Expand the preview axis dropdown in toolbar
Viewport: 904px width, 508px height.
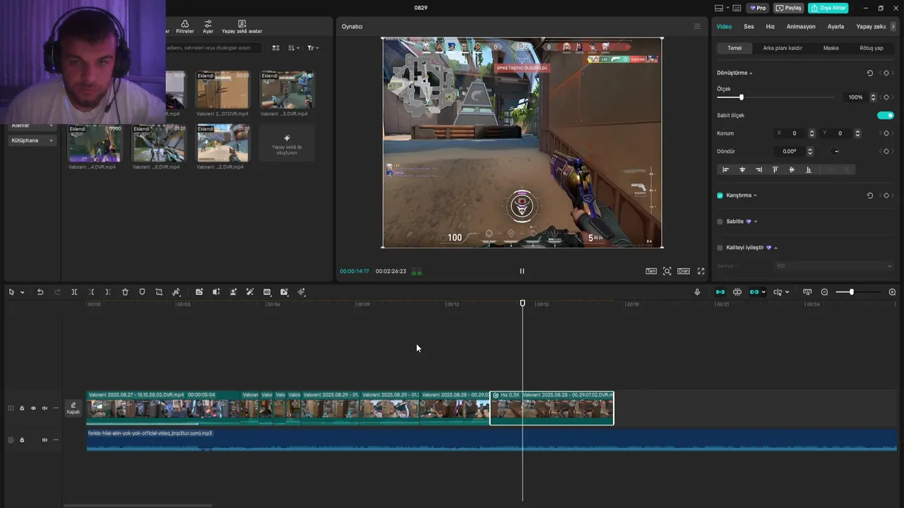pyautogui.click(x=787, y=292)
